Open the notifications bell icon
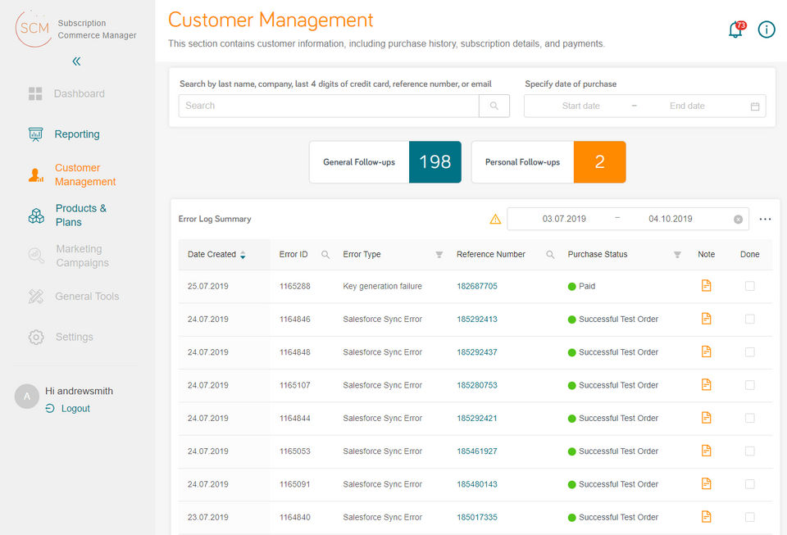This screenshot has height=535, width=787. pyautogui.click(x=735, y=30)
